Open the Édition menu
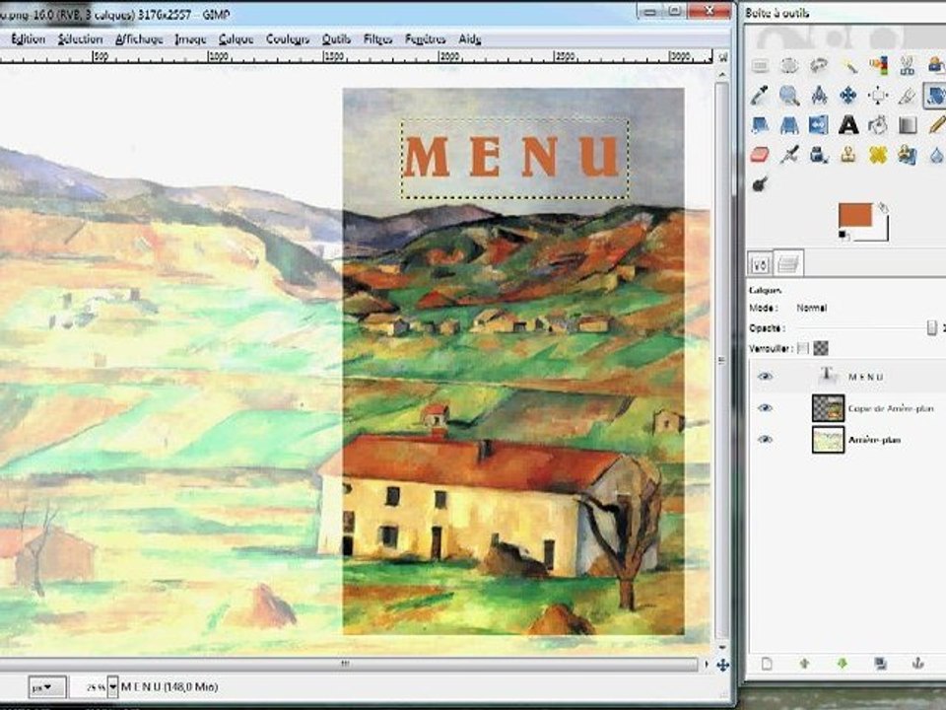Viewport: 946px width, 710px height. [29, 39]
